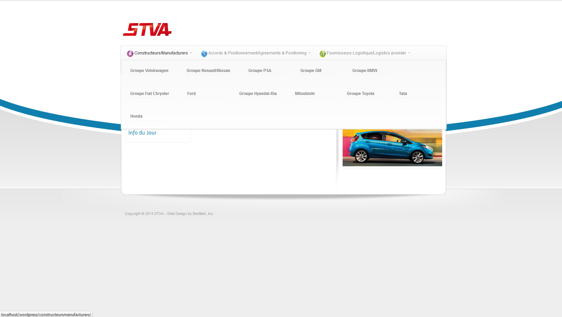
Task: Click the blue Accords & Positionnement menu icon
Action: (204, 53)
